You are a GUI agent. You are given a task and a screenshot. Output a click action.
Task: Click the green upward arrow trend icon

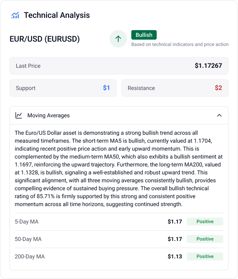[x=118, y=39]
